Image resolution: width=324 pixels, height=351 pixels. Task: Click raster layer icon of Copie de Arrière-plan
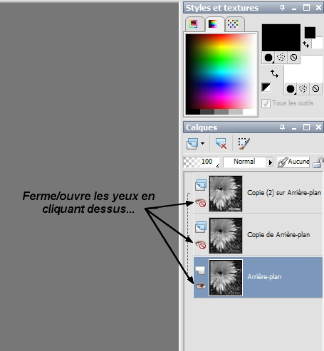(201, 227)
